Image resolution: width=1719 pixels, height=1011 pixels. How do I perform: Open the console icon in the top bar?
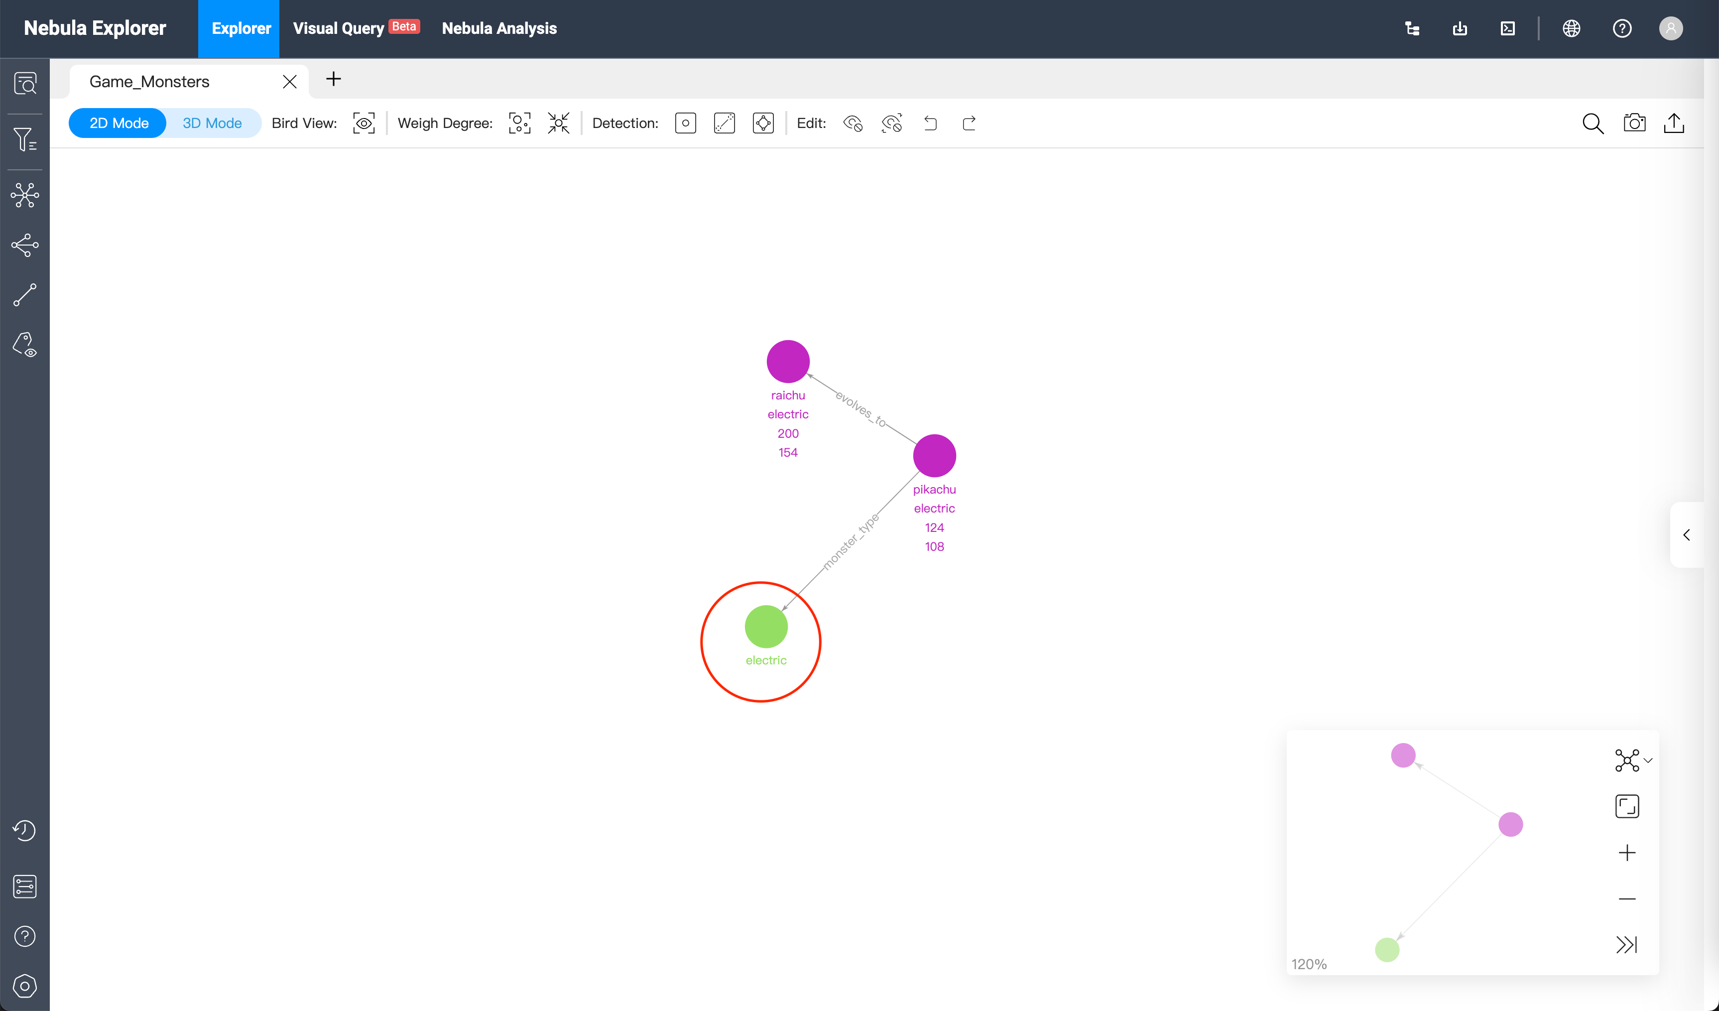1507,28
